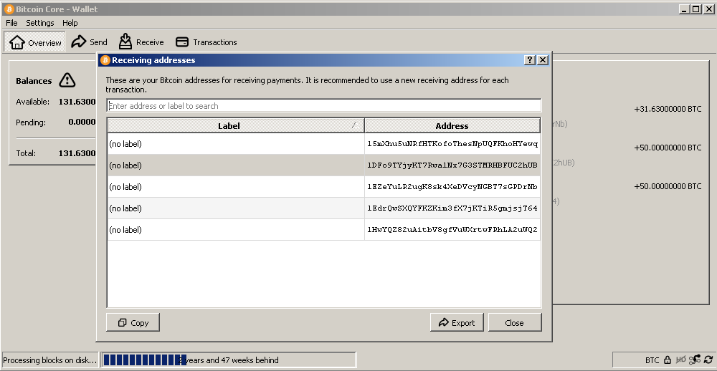Click the Bitcoin logo in main window title bar

pos(9,9)
